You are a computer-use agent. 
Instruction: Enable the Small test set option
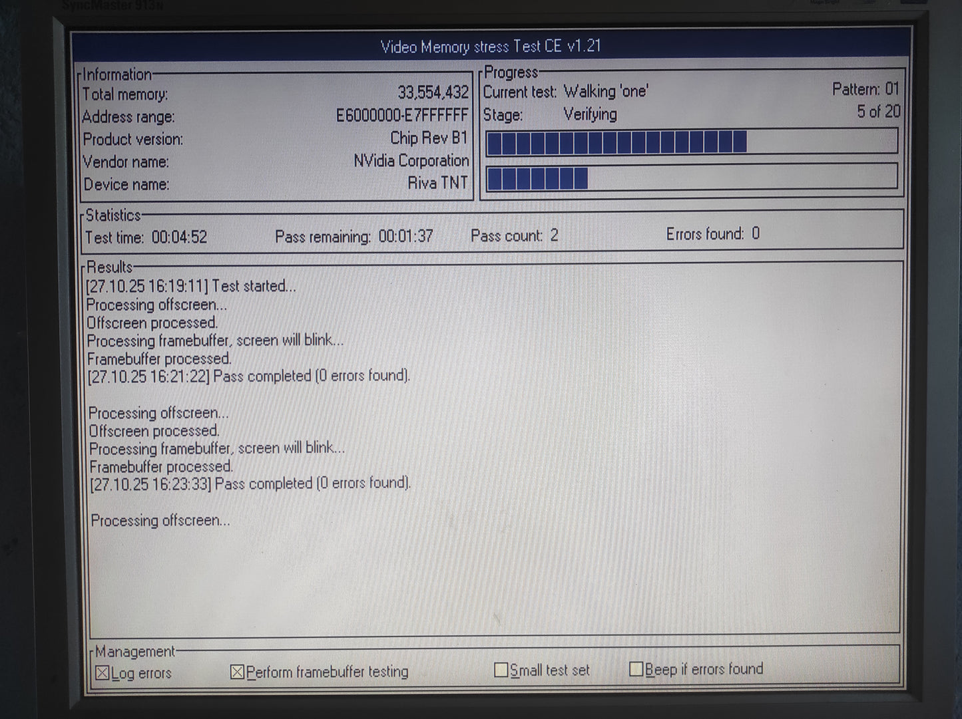(x=501, y=670)
